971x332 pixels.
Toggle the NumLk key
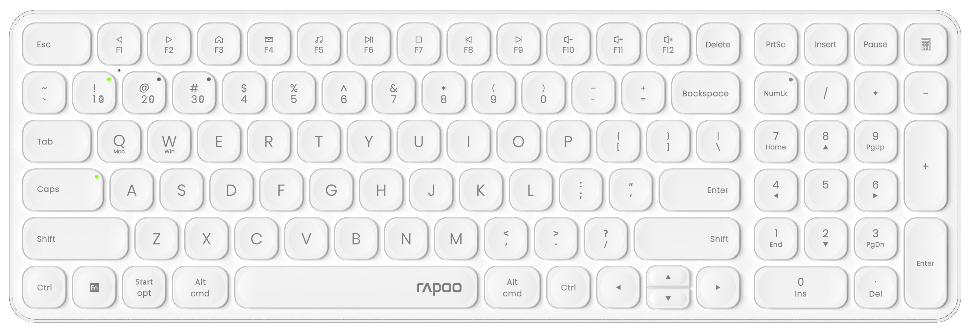(x=776, y=93)
